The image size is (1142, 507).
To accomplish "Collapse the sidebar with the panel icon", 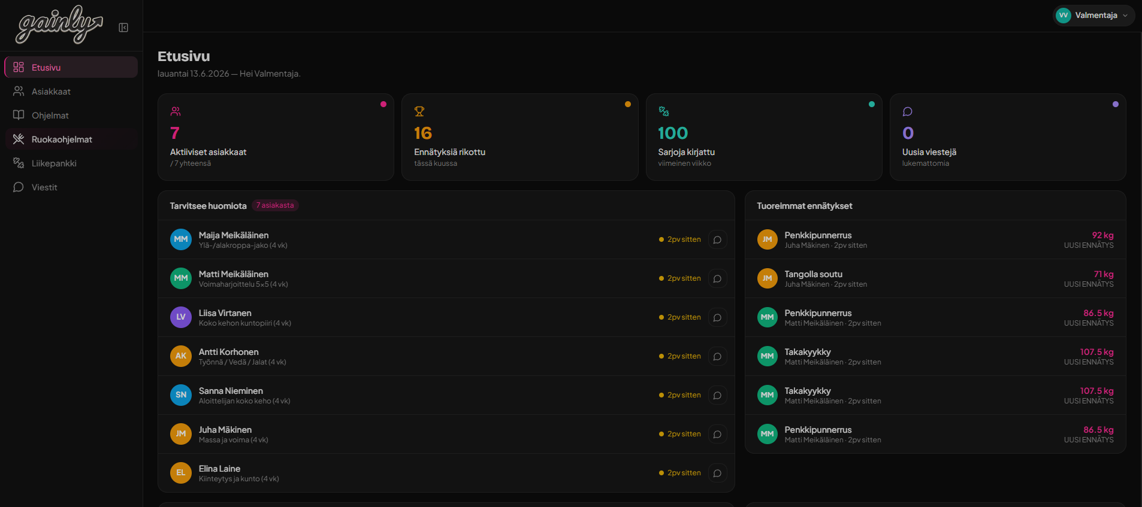I will [x=123, y=28].
